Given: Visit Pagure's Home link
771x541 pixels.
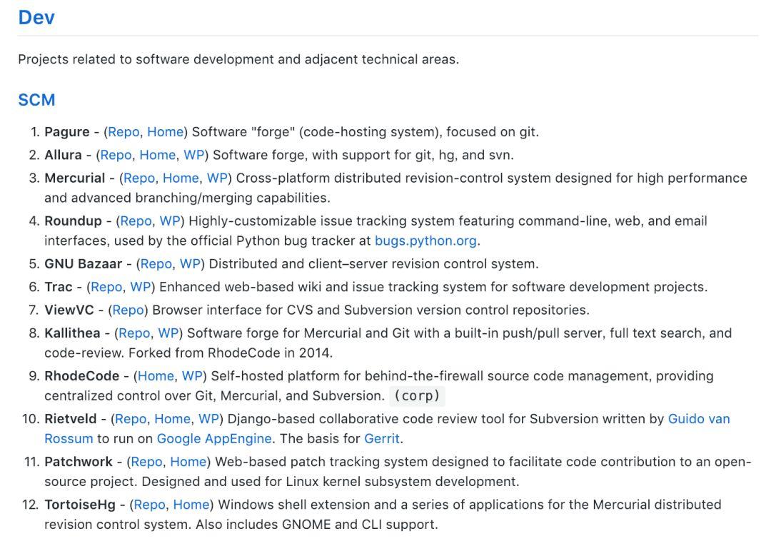Looking at the screenshot, I should pos(165,132).
